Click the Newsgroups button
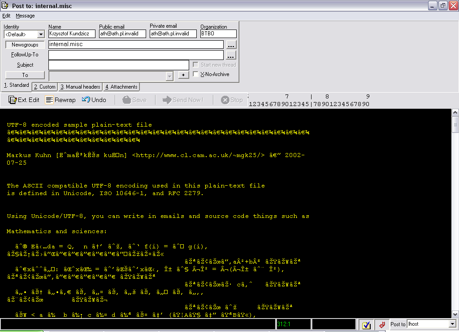 [x=25, y=45]
